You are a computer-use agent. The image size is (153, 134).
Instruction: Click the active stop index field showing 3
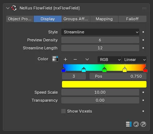[x=74, y=76]
